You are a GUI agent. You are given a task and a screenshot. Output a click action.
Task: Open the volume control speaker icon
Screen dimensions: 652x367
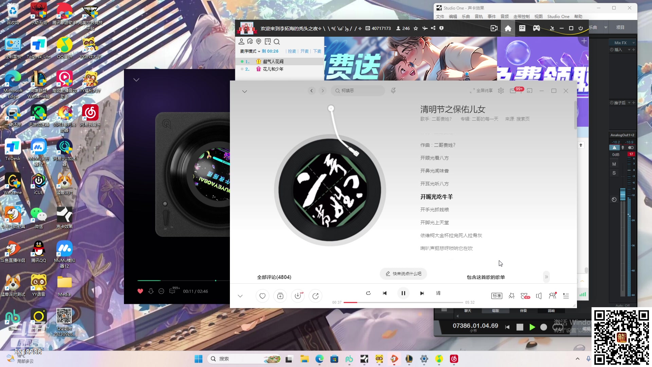[x=539, y=296]
